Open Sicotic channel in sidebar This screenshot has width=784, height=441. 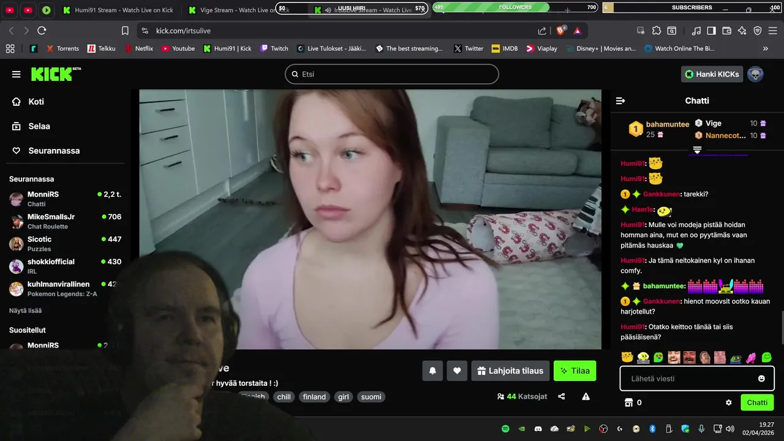pyautogui.click(x=65, y=244)
